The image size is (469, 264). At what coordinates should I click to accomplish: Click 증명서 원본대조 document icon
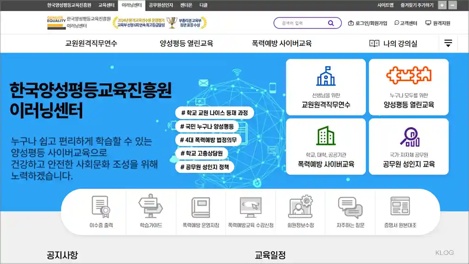click(400, 206)
